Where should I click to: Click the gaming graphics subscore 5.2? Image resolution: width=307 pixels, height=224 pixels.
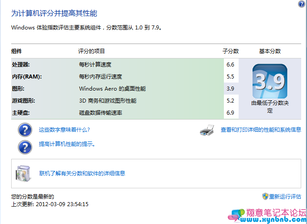[x=230, y=101]
